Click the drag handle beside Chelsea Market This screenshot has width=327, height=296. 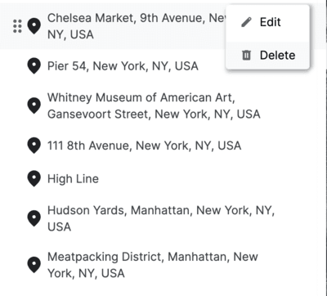coord(17,26)
